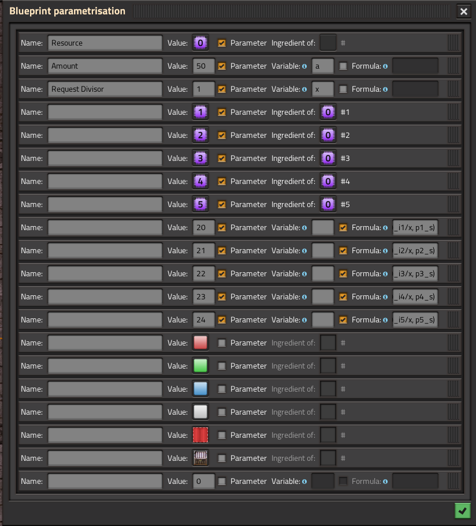Disable Formula checkbox in value 20 row
476x526 pixels.
[343, 228]
